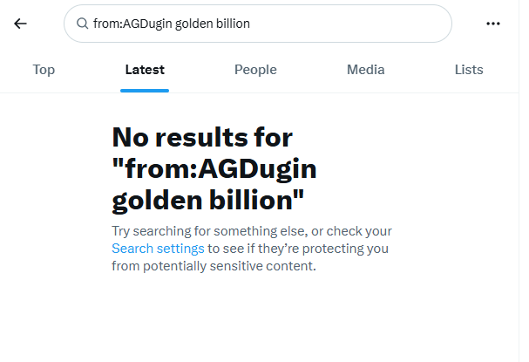
Task: Click the blue active indicator under Latest
Action: [x=145, y=91]
